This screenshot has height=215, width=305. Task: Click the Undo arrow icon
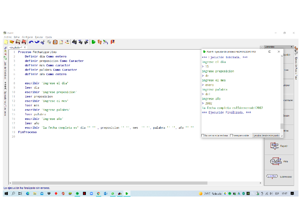[31, 42]
